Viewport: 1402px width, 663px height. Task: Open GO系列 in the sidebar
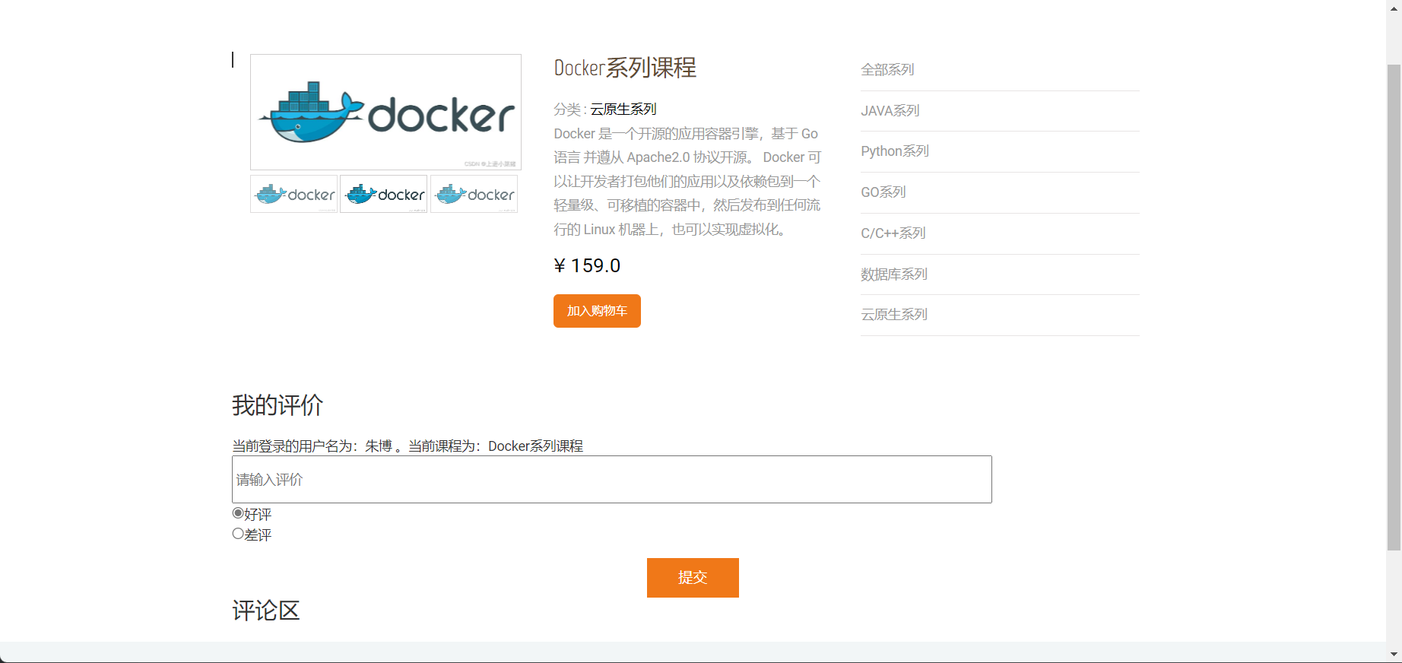point(883,192)
